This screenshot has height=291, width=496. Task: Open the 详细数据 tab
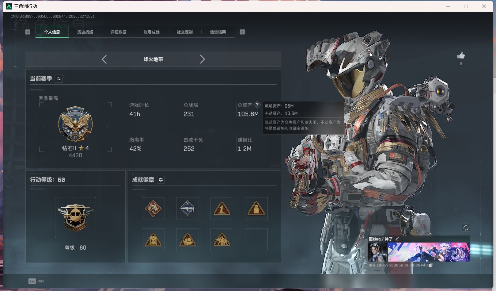tap(118, 32)
